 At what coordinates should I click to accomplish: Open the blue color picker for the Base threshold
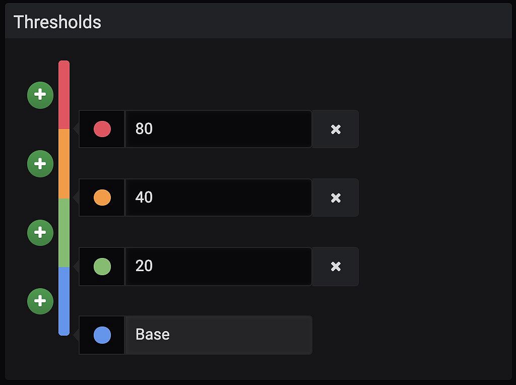101,335
